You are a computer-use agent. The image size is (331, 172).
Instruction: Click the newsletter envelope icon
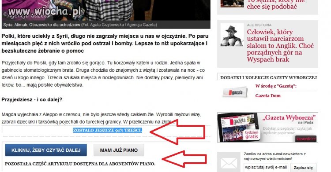pos(229,162)
